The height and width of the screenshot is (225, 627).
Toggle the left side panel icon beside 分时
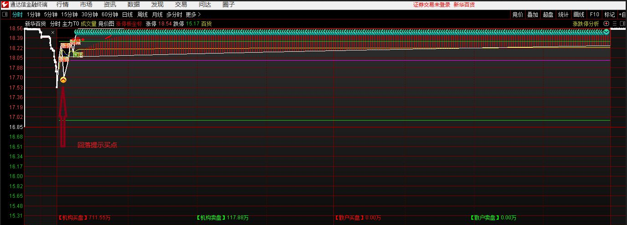(5, 14)
